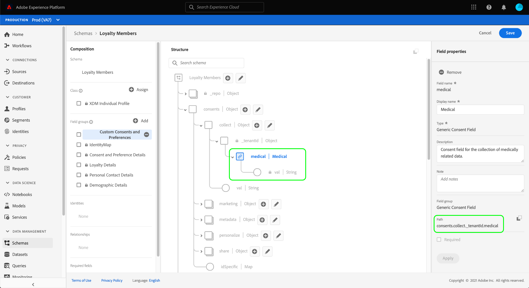Image resolution: width=529 pixels, height=288 pixels.
Task: Click the left navigation vertical scrollbar
Action: pos(64,121)
